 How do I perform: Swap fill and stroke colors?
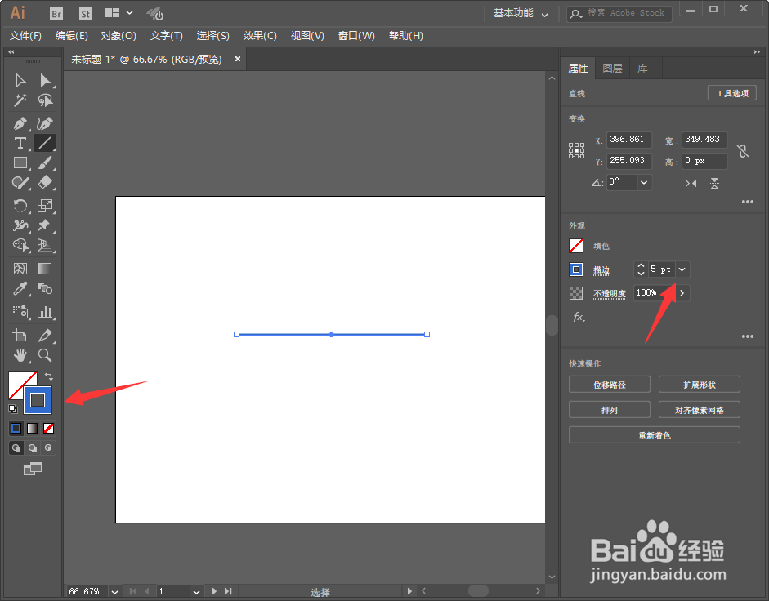[48, 376]
